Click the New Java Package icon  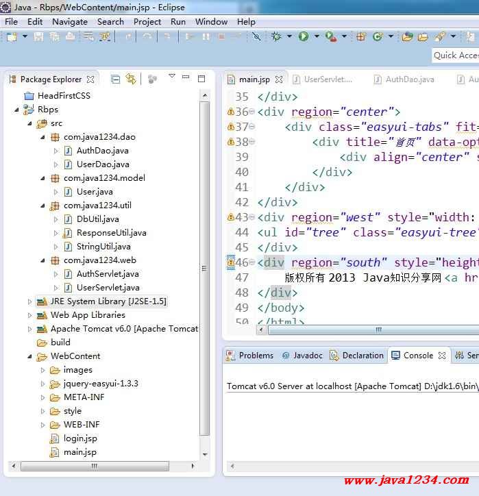point(361,37)
